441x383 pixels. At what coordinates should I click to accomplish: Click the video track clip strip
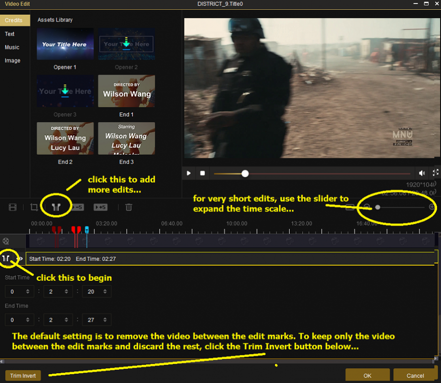point(232,241)
